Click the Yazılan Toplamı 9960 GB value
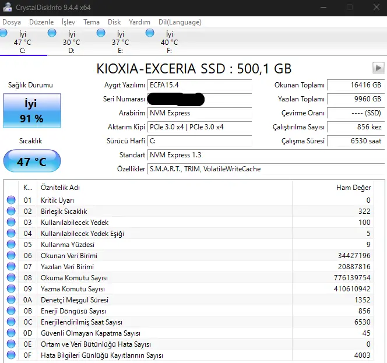This screenshot has height=363, width=387. point(356,99)
